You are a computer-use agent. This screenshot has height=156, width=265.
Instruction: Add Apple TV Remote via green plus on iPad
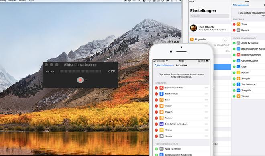[234, 43]
